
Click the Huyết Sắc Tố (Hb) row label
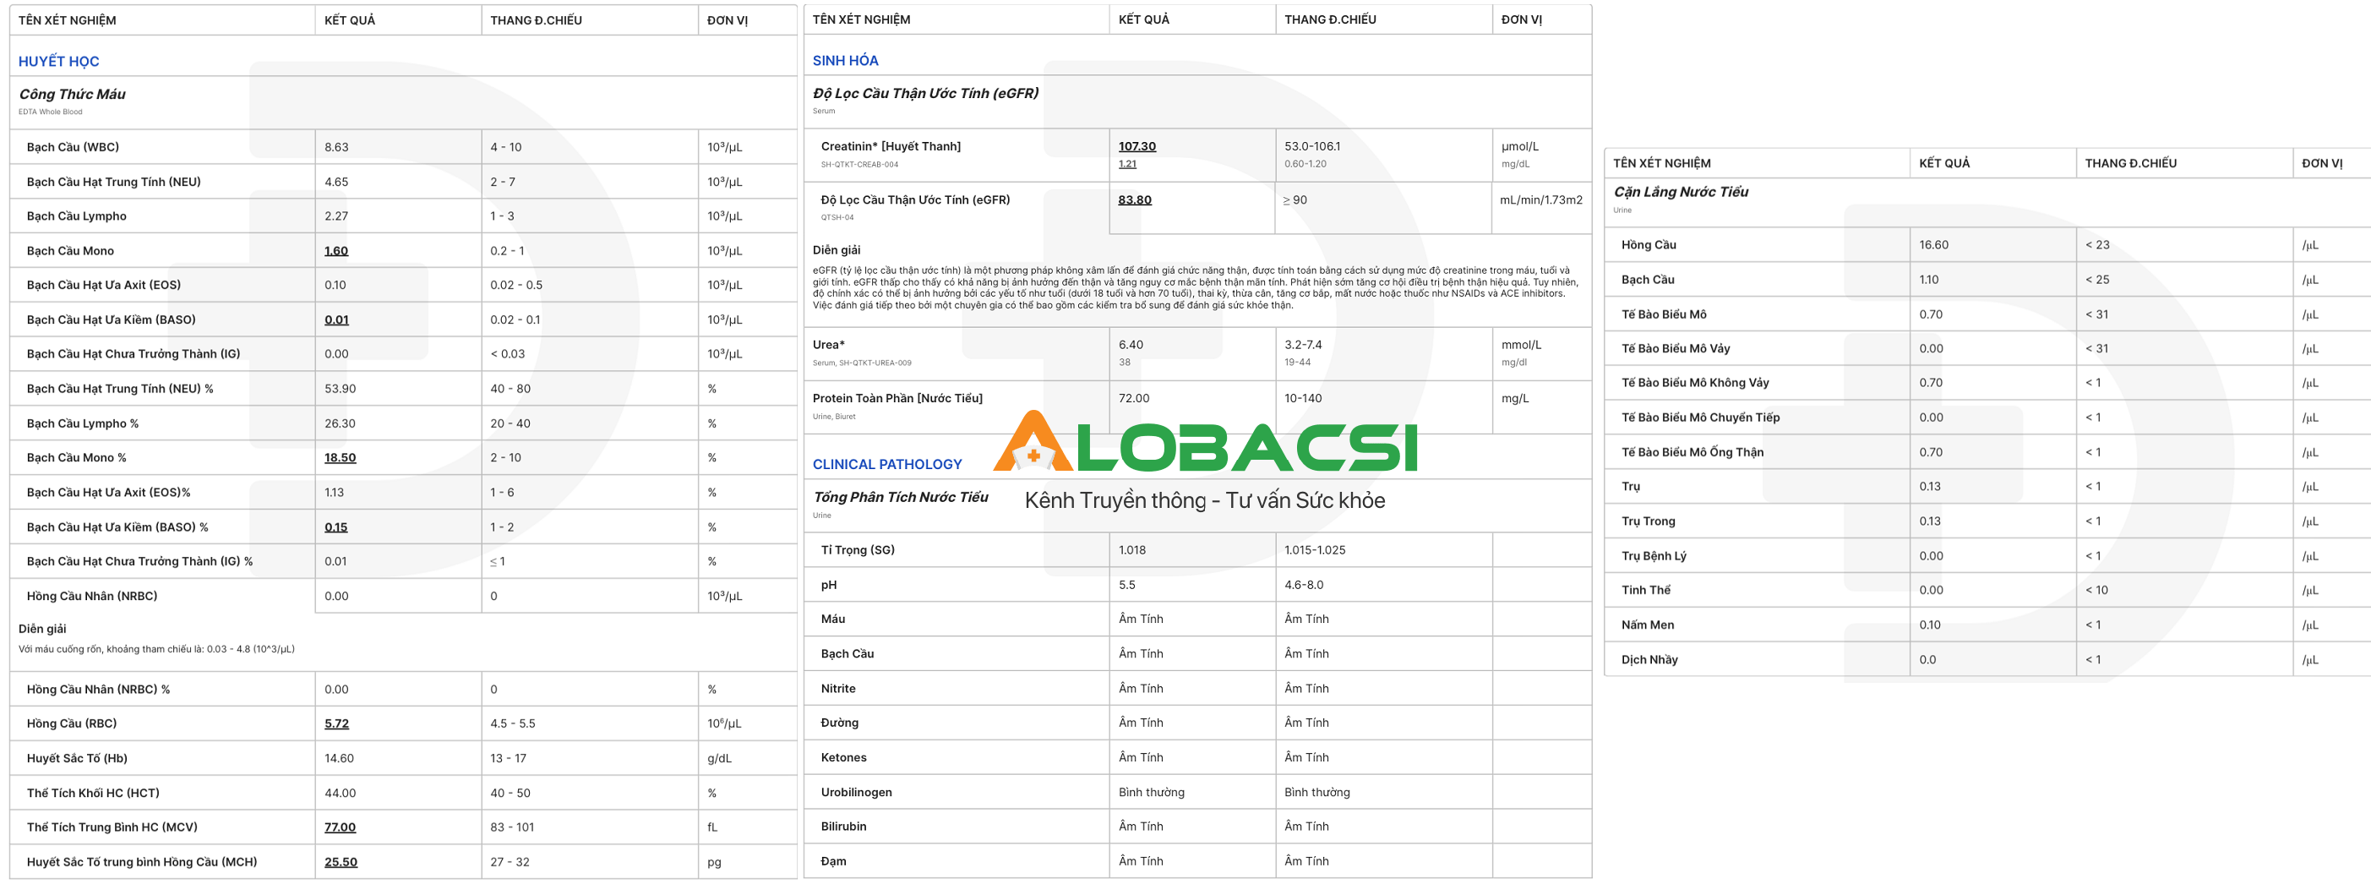(x=78, y=759)
